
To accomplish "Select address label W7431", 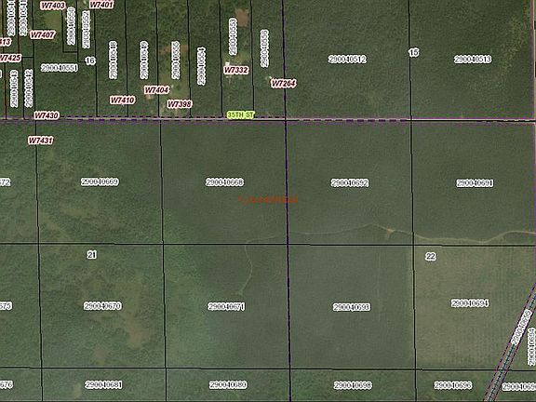I will click(x=41, y=141).
